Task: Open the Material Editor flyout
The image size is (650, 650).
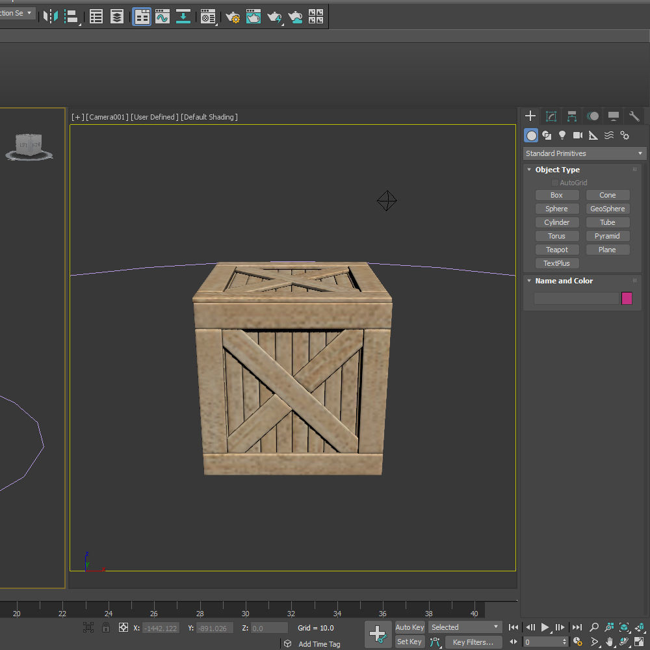Action: (208, 17)
